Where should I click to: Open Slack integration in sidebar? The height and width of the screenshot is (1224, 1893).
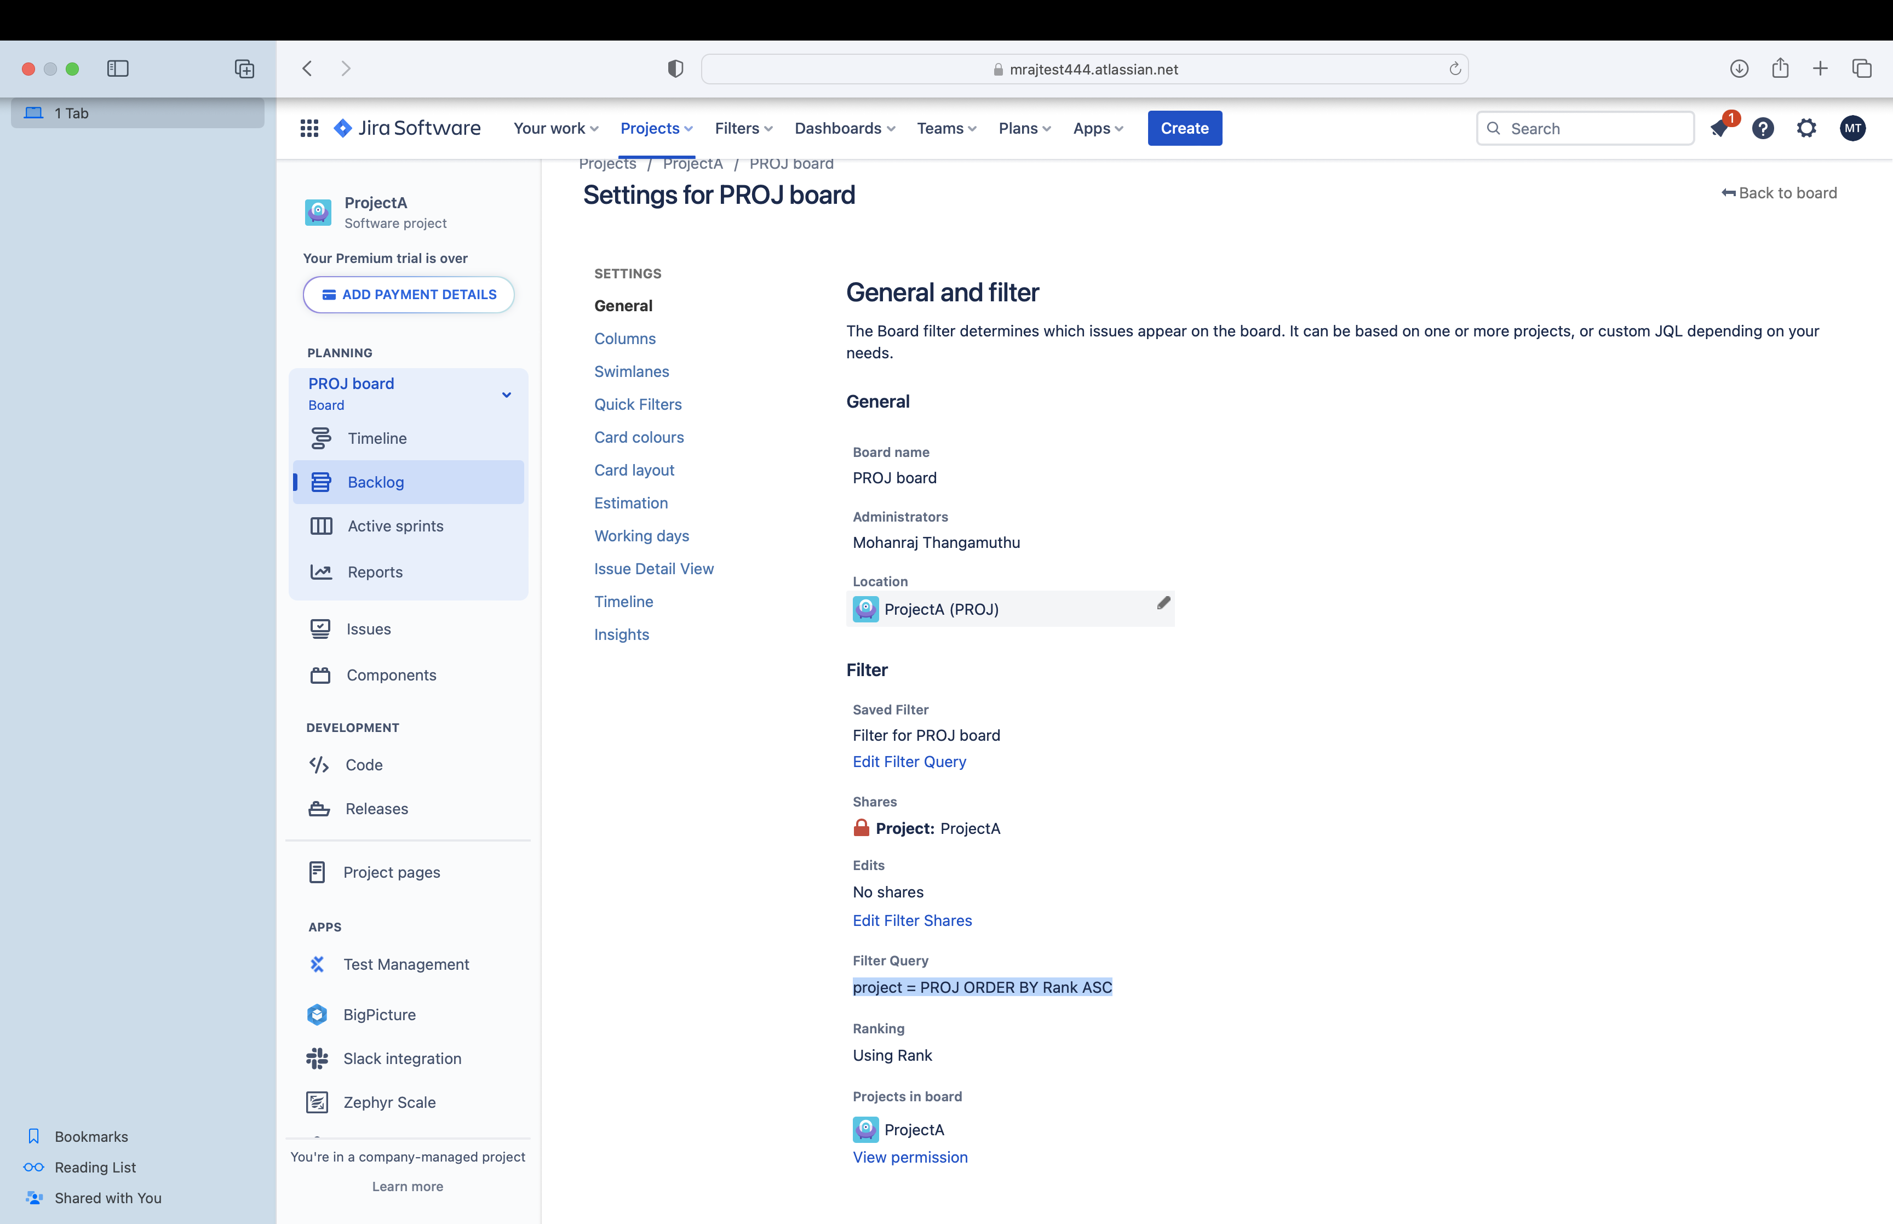pyautogui.click(x=402, y=1059)
